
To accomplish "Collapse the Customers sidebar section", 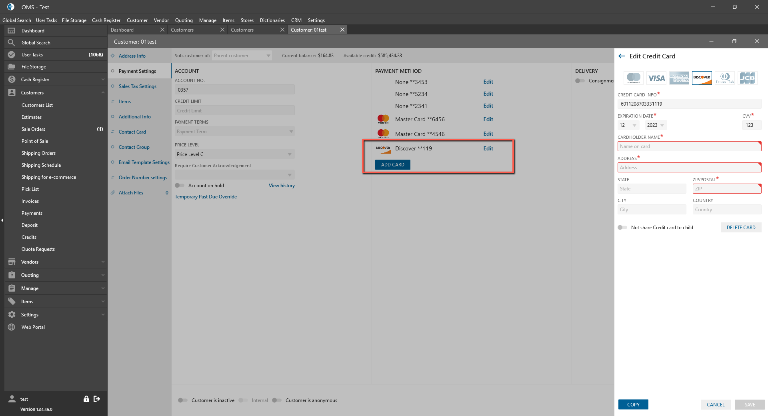I will (103, 93).
